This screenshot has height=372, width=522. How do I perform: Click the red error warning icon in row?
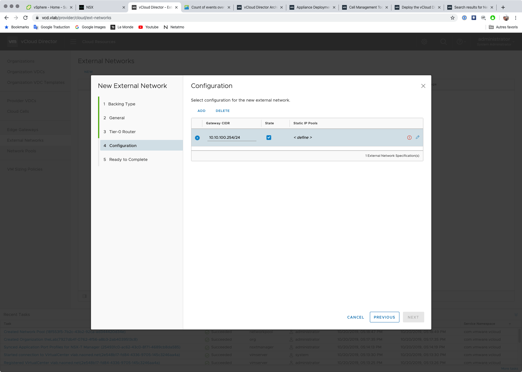coord(409,138)
